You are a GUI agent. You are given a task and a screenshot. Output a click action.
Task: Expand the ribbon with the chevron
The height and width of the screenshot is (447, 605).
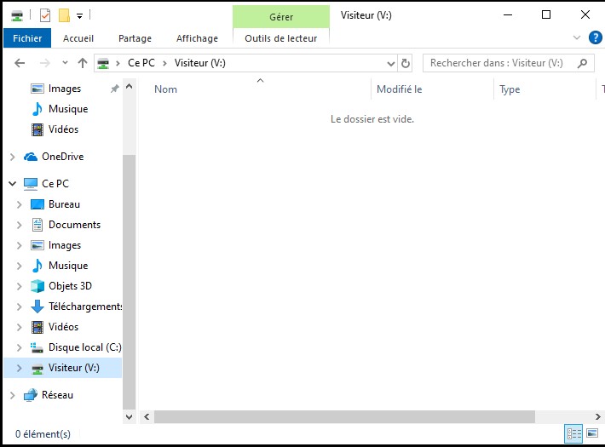coord(577,37)
